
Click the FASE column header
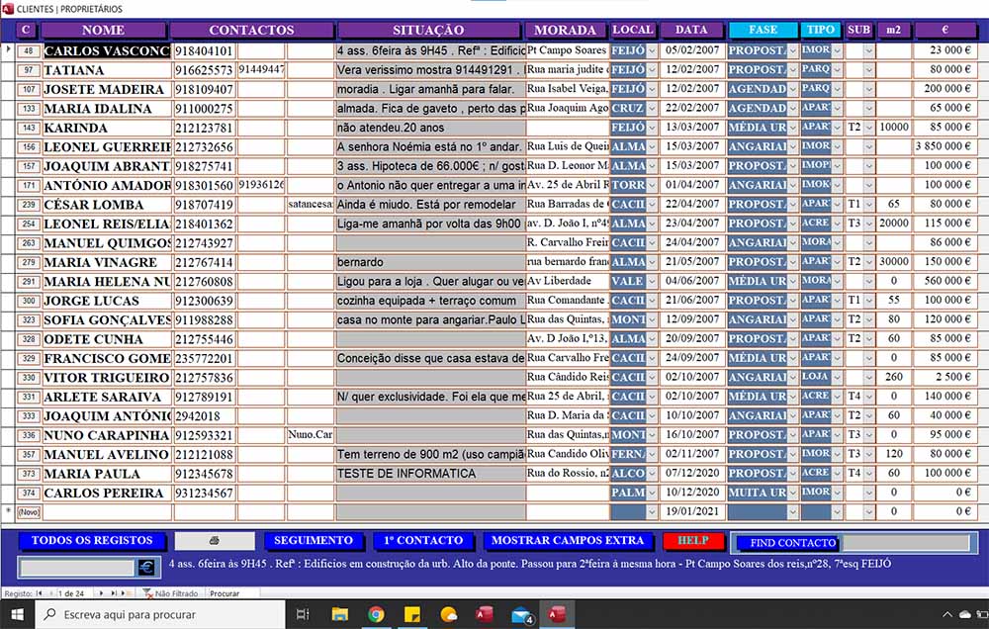click(x=763, y=30)
